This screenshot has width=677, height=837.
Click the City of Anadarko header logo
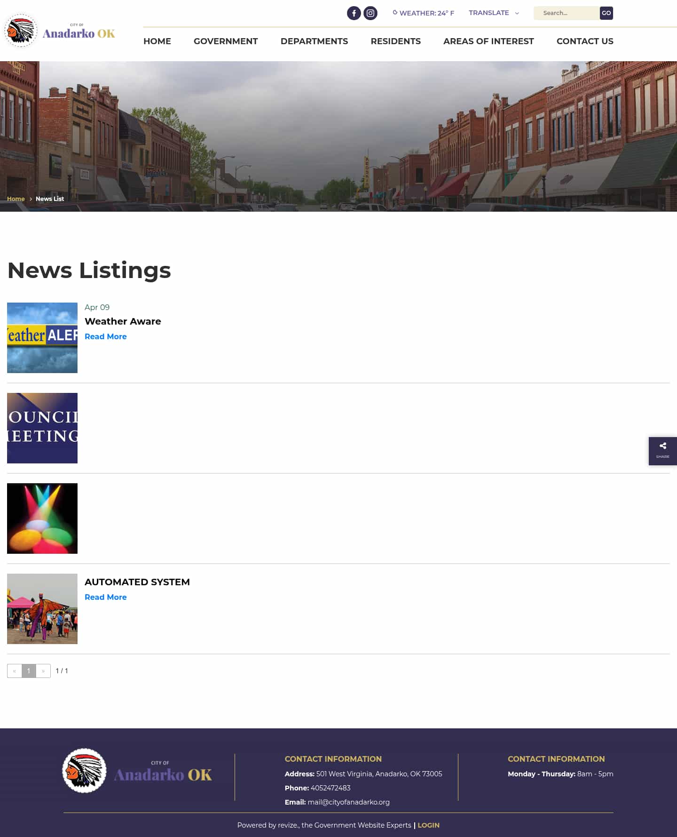(x=60, y=31)
